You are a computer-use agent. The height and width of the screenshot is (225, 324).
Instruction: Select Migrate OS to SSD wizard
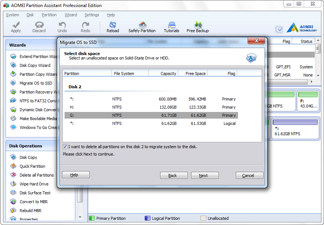pos(31,83)
